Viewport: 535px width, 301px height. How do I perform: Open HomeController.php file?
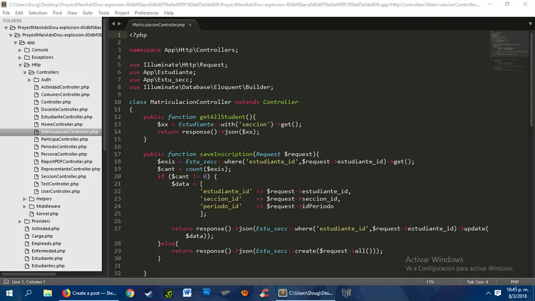62,124
